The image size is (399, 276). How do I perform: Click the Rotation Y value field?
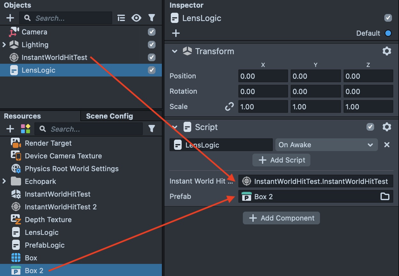pos(316,91)
